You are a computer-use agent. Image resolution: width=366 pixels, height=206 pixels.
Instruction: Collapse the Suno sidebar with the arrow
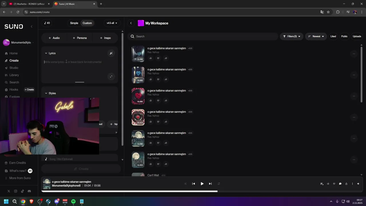(x=31, y=26)
